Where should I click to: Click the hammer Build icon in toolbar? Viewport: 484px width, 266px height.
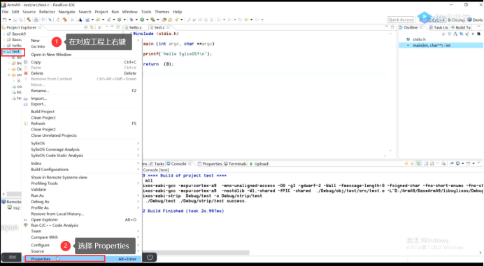[29, 20]
